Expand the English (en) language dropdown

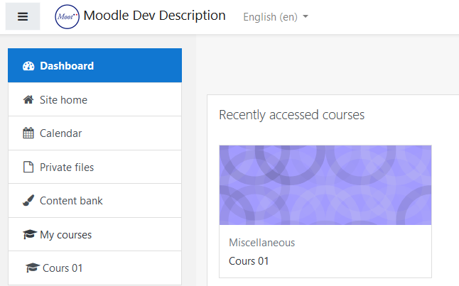click(276, 17)
